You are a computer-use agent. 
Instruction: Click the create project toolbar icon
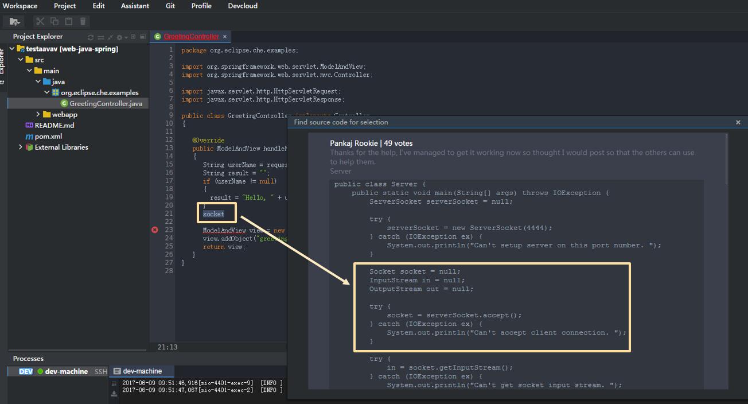pyautogui.click(x=15, y=21)
